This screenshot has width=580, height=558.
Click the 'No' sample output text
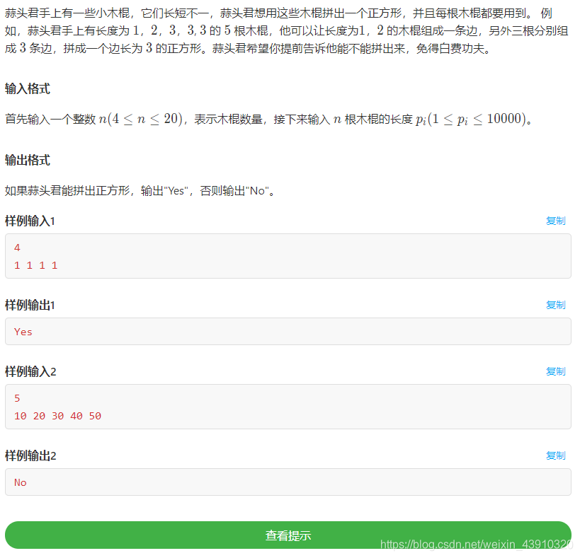pos(21,482)
